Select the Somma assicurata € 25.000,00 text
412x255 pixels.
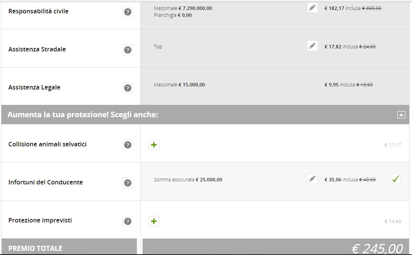188,180
